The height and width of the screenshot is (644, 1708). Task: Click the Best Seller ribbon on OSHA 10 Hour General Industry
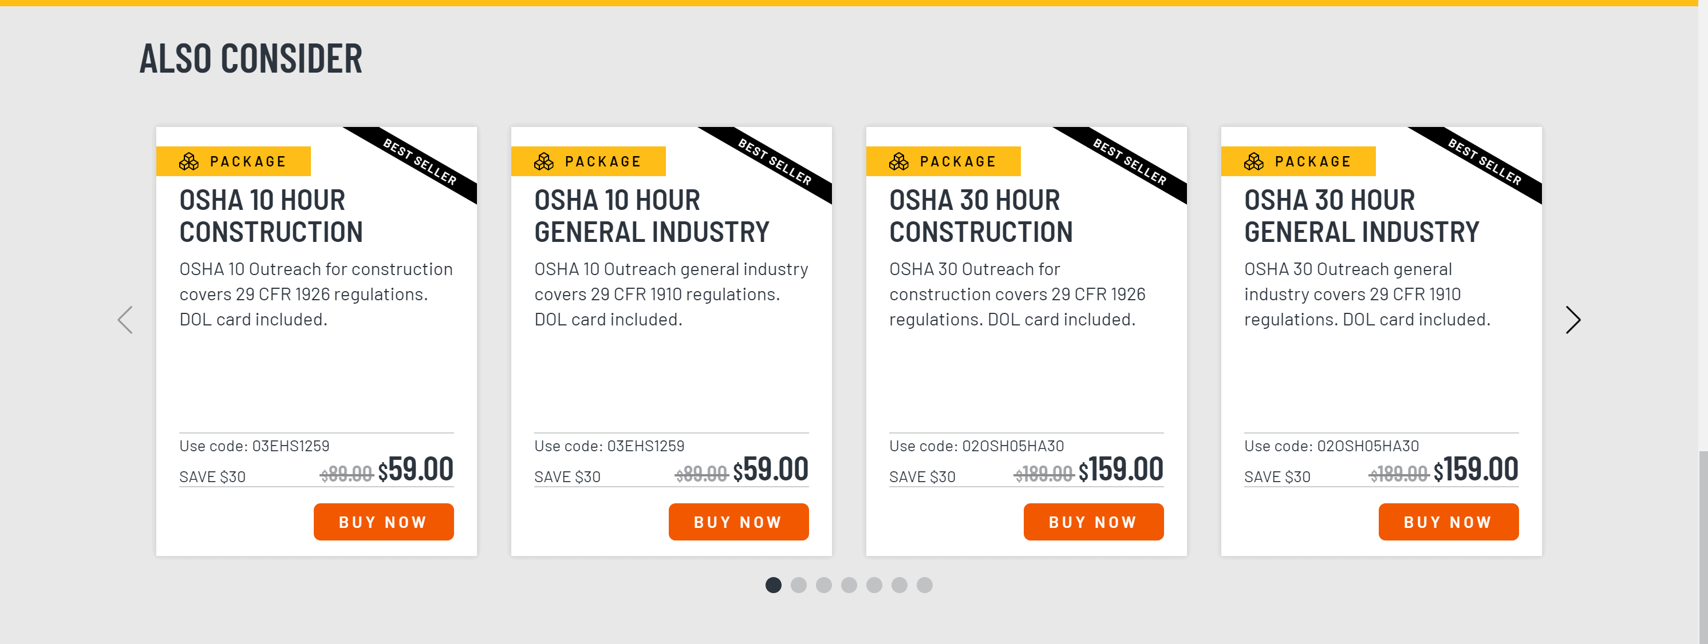[775, 162]
